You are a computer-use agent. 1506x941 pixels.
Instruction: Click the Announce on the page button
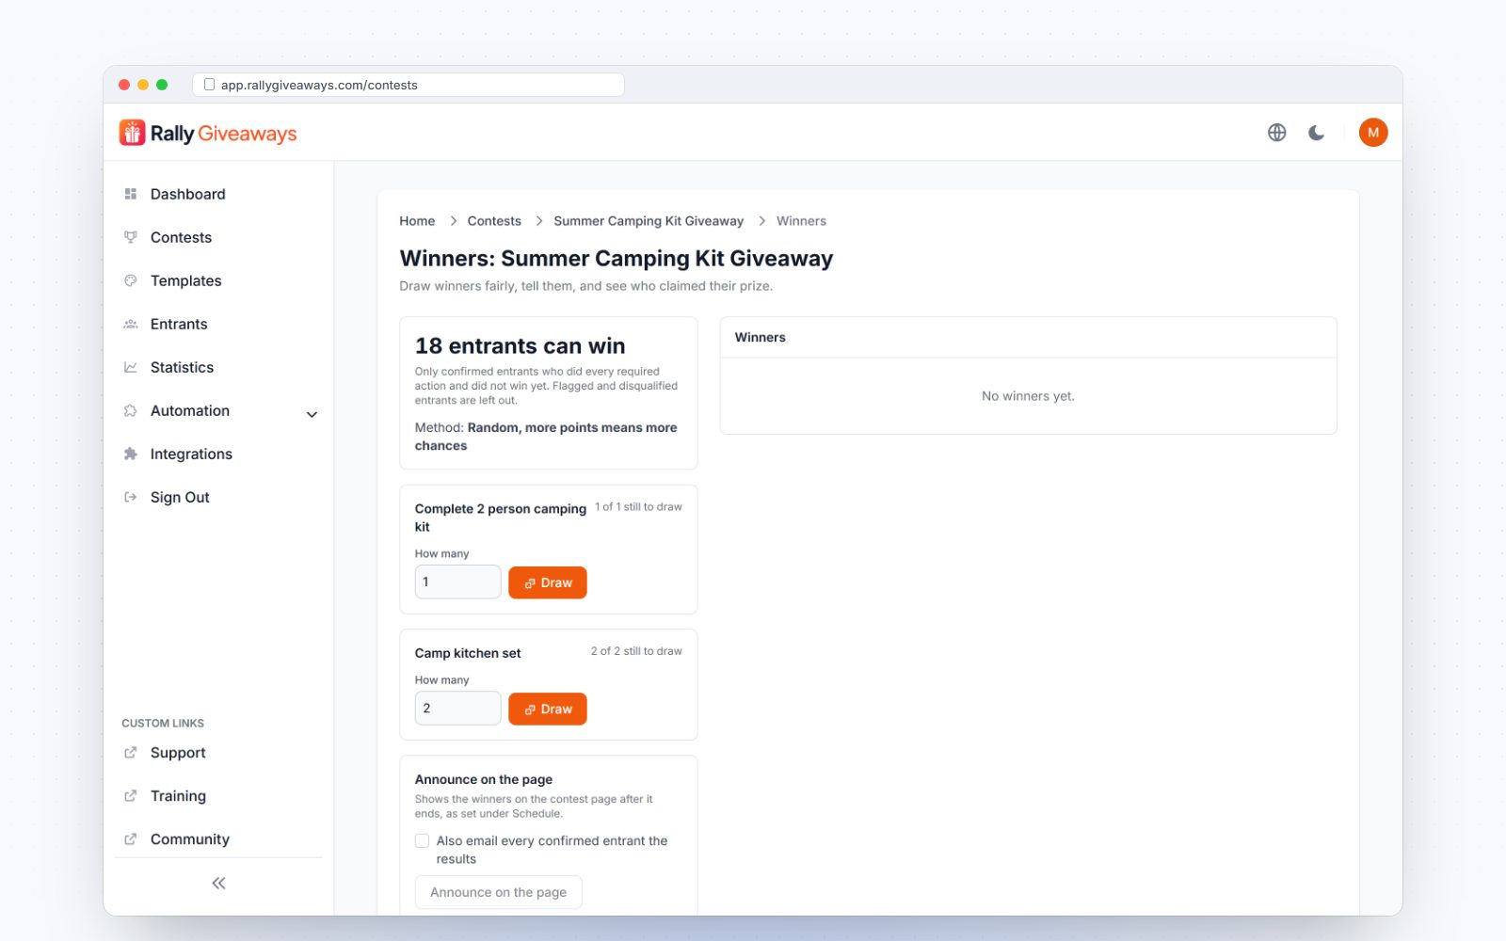pos(499,892)
